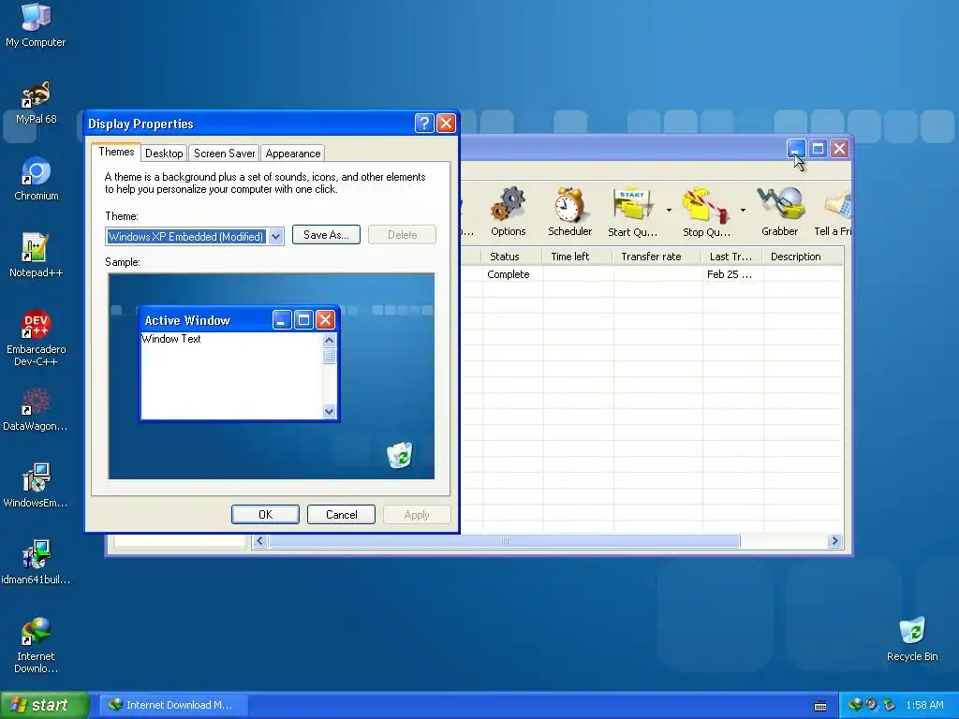Select the Chromium desktop icon
The width and height of the screenshot is (959, 719).
point(37,180)
